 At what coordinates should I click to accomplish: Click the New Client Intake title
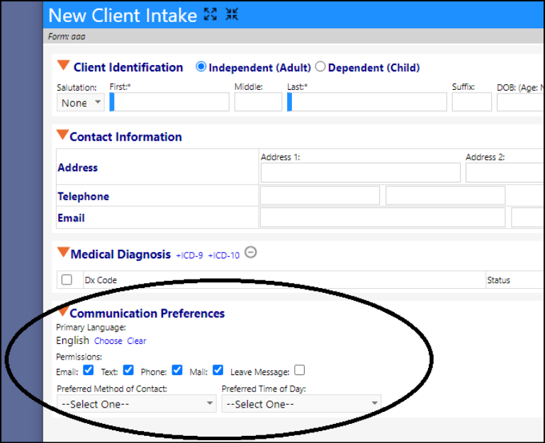click(123, 16)
